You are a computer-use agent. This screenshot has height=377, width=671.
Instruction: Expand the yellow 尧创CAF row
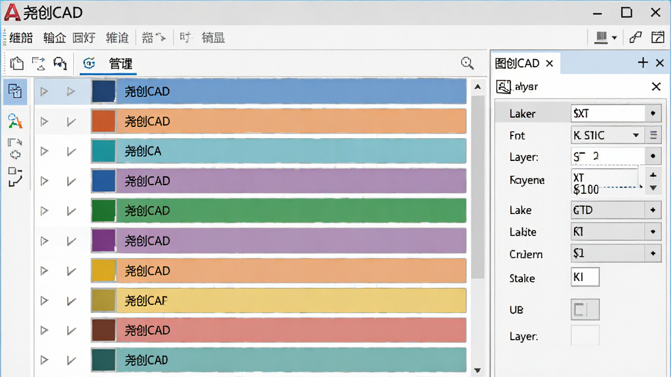click(45, 301)
